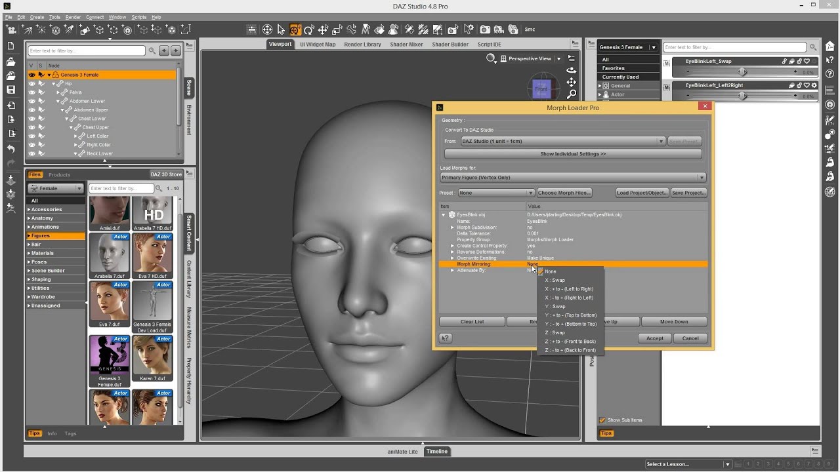The image size is (840, 472).
Task: Click the Create New Camera icon
Action: pyautogui.click(x=10, y=29)
